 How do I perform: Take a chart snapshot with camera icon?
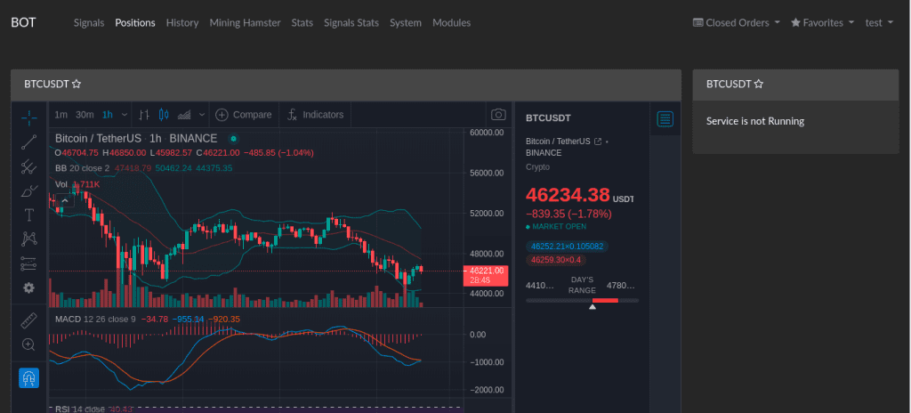[x=499, y=115]
